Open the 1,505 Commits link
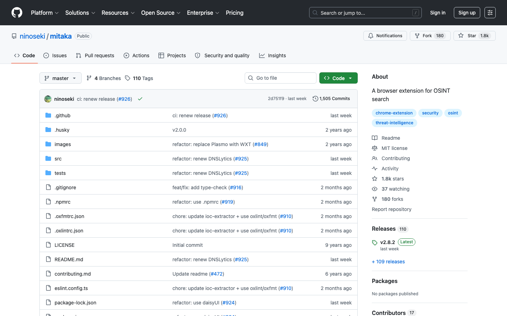Screen dimensions: 507x316 pos(331,99)
